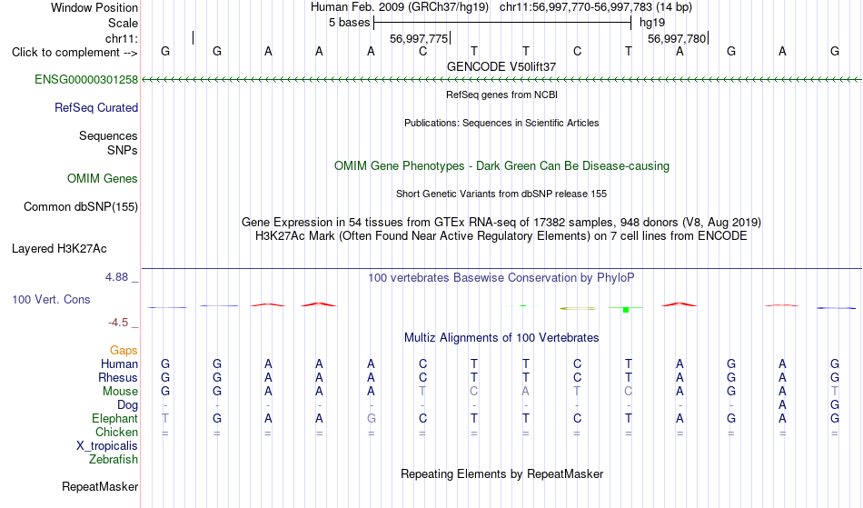
Task: Click the 'Human Feb. 2009 (GRCh37/hg19)' text
Action: [400, 7]
